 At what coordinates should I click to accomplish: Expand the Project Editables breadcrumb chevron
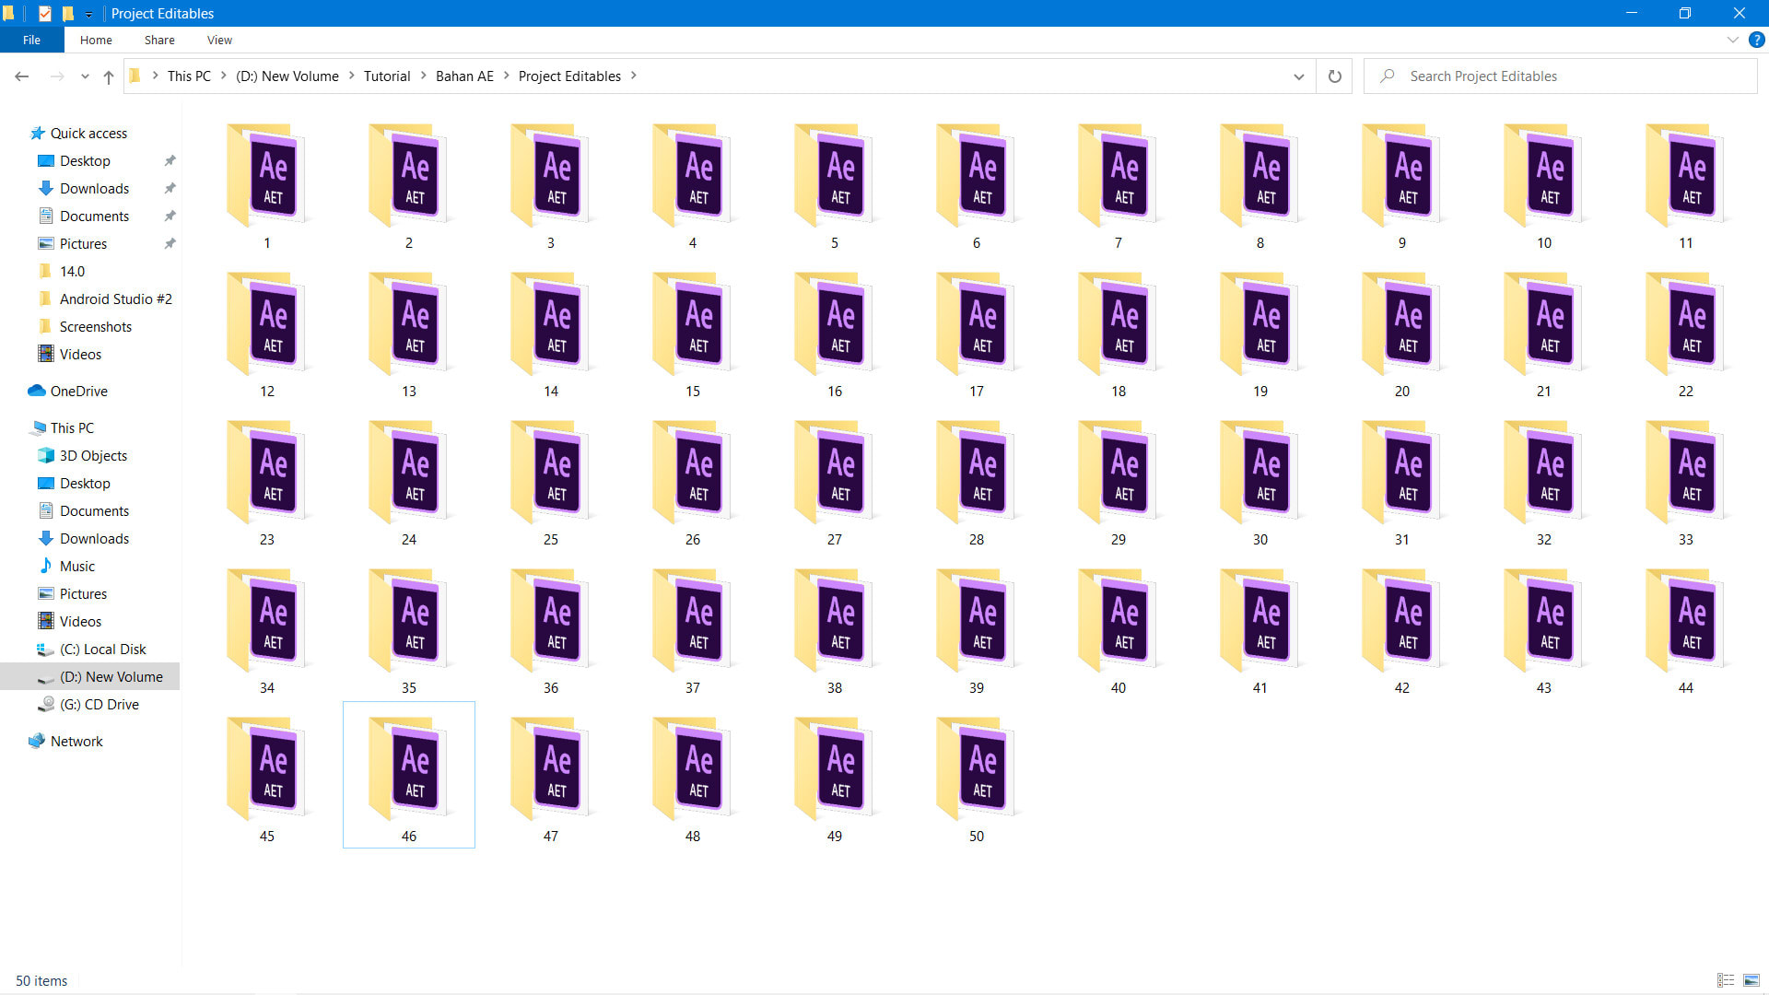point(634,76)
